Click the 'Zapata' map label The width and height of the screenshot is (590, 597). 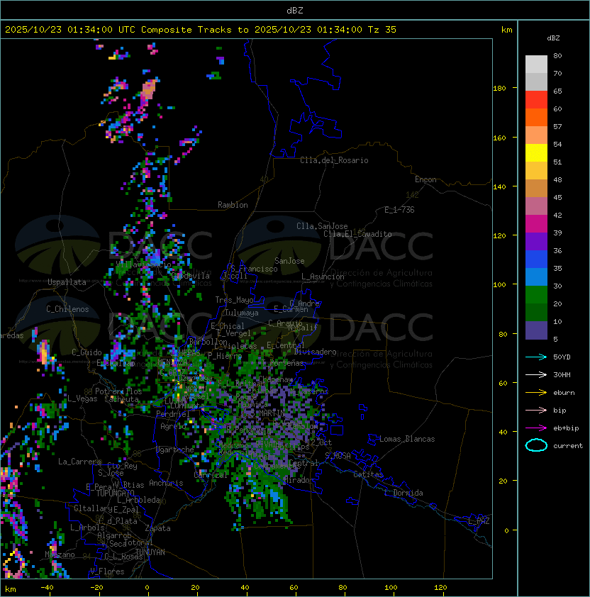coord(157,528)
